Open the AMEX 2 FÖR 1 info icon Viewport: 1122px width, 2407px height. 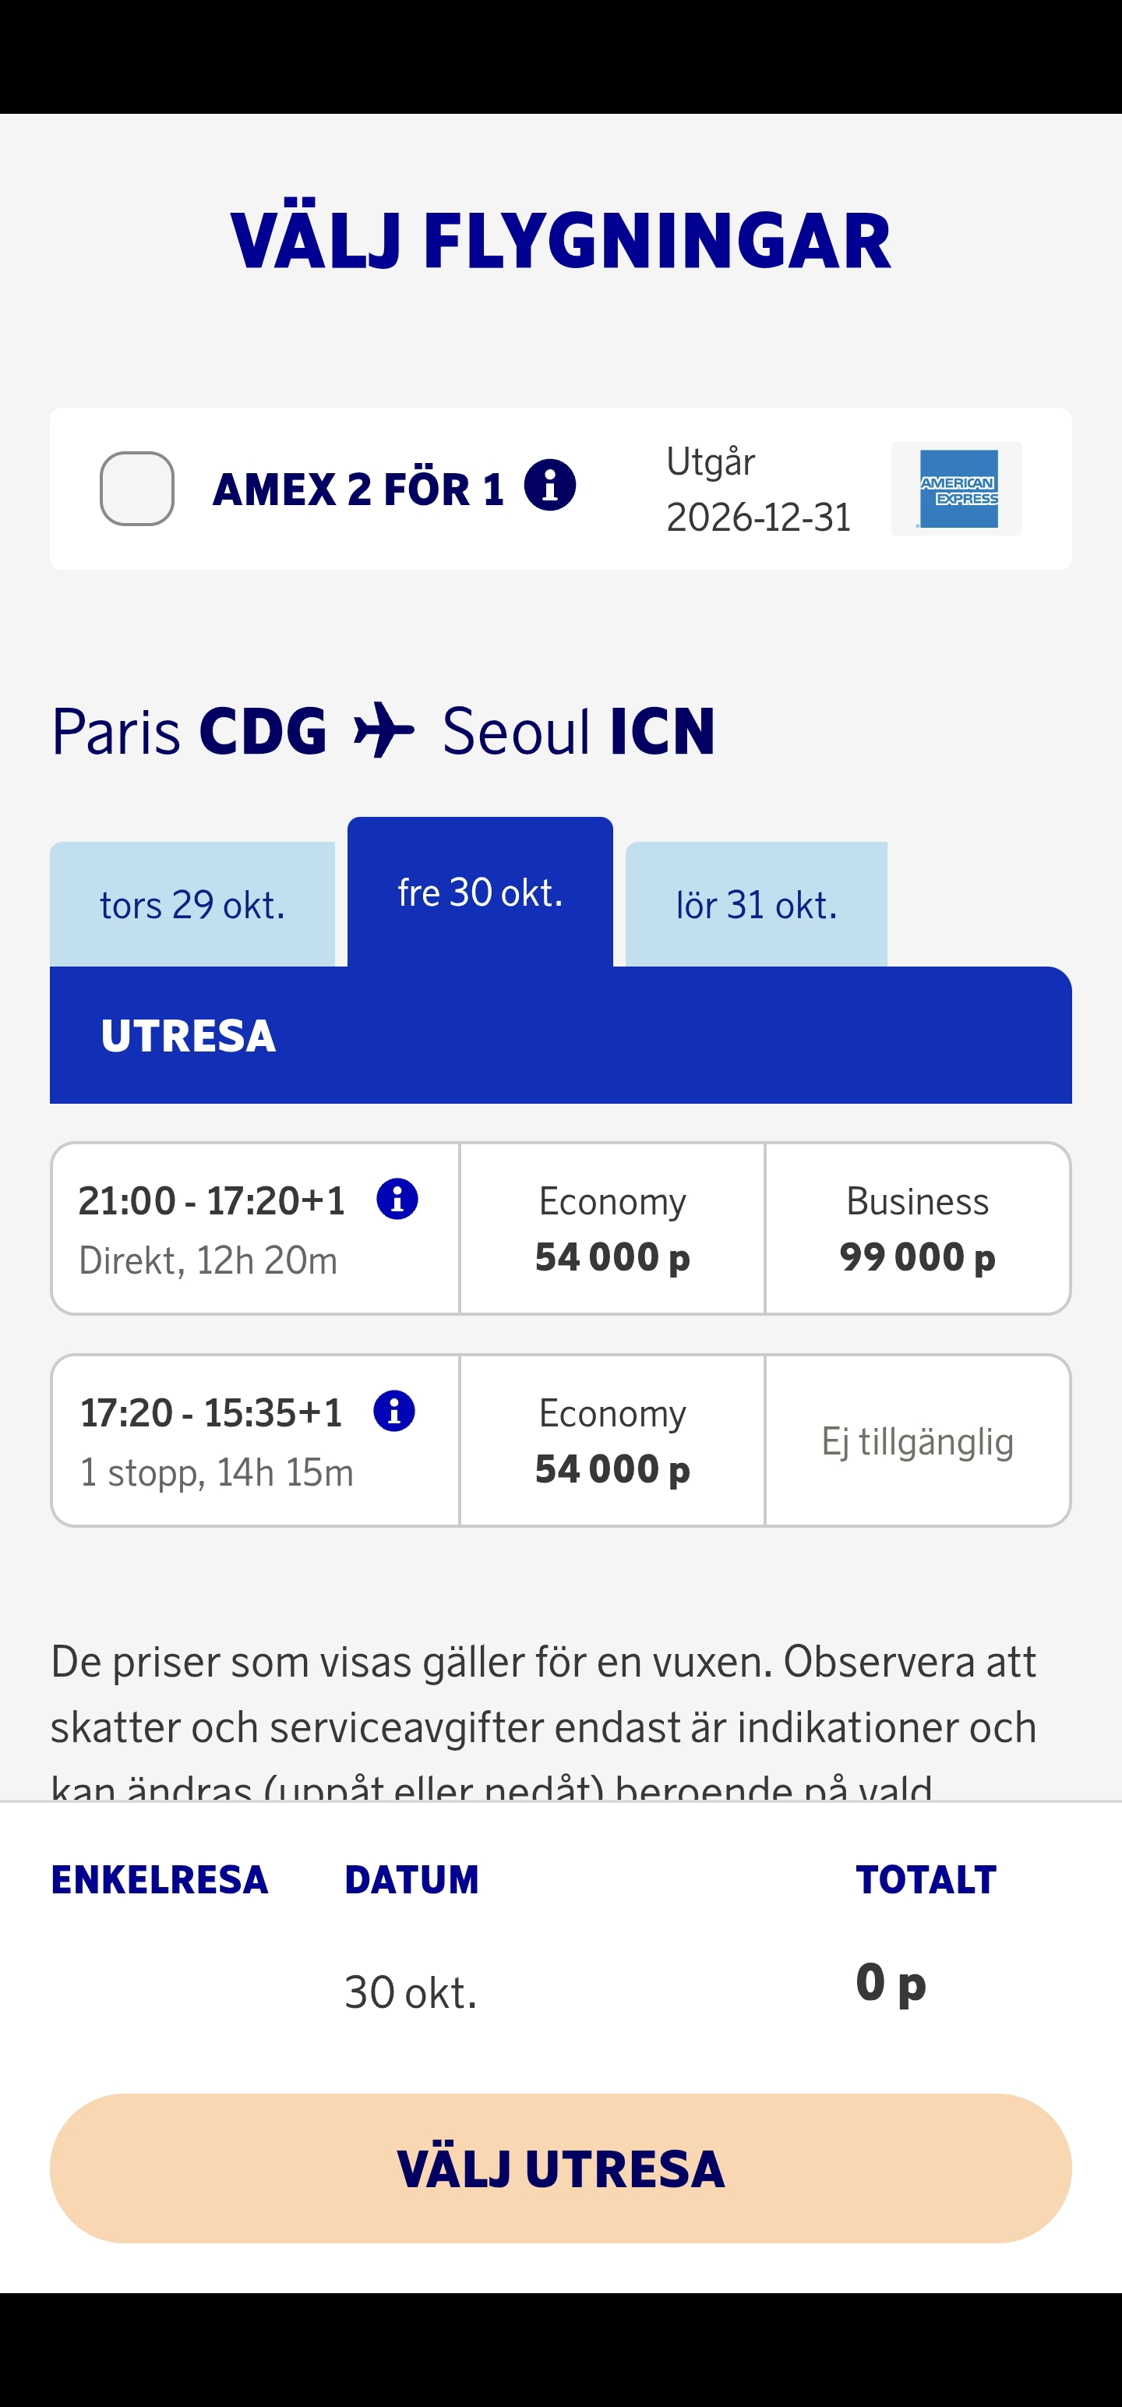point(549,486)
